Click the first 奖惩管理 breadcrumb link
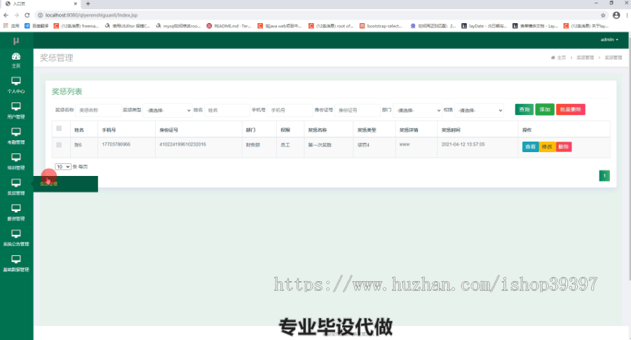This screenshot has width=631, height=340. 585,57
